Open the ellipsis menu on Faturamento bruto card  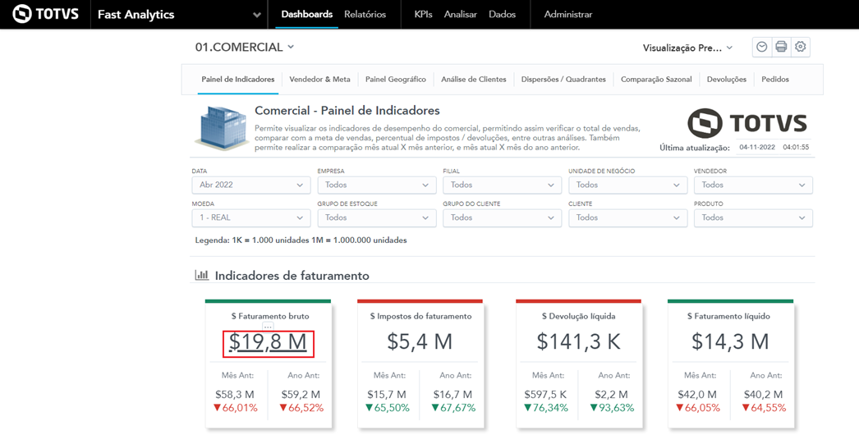tap(268, 327)
